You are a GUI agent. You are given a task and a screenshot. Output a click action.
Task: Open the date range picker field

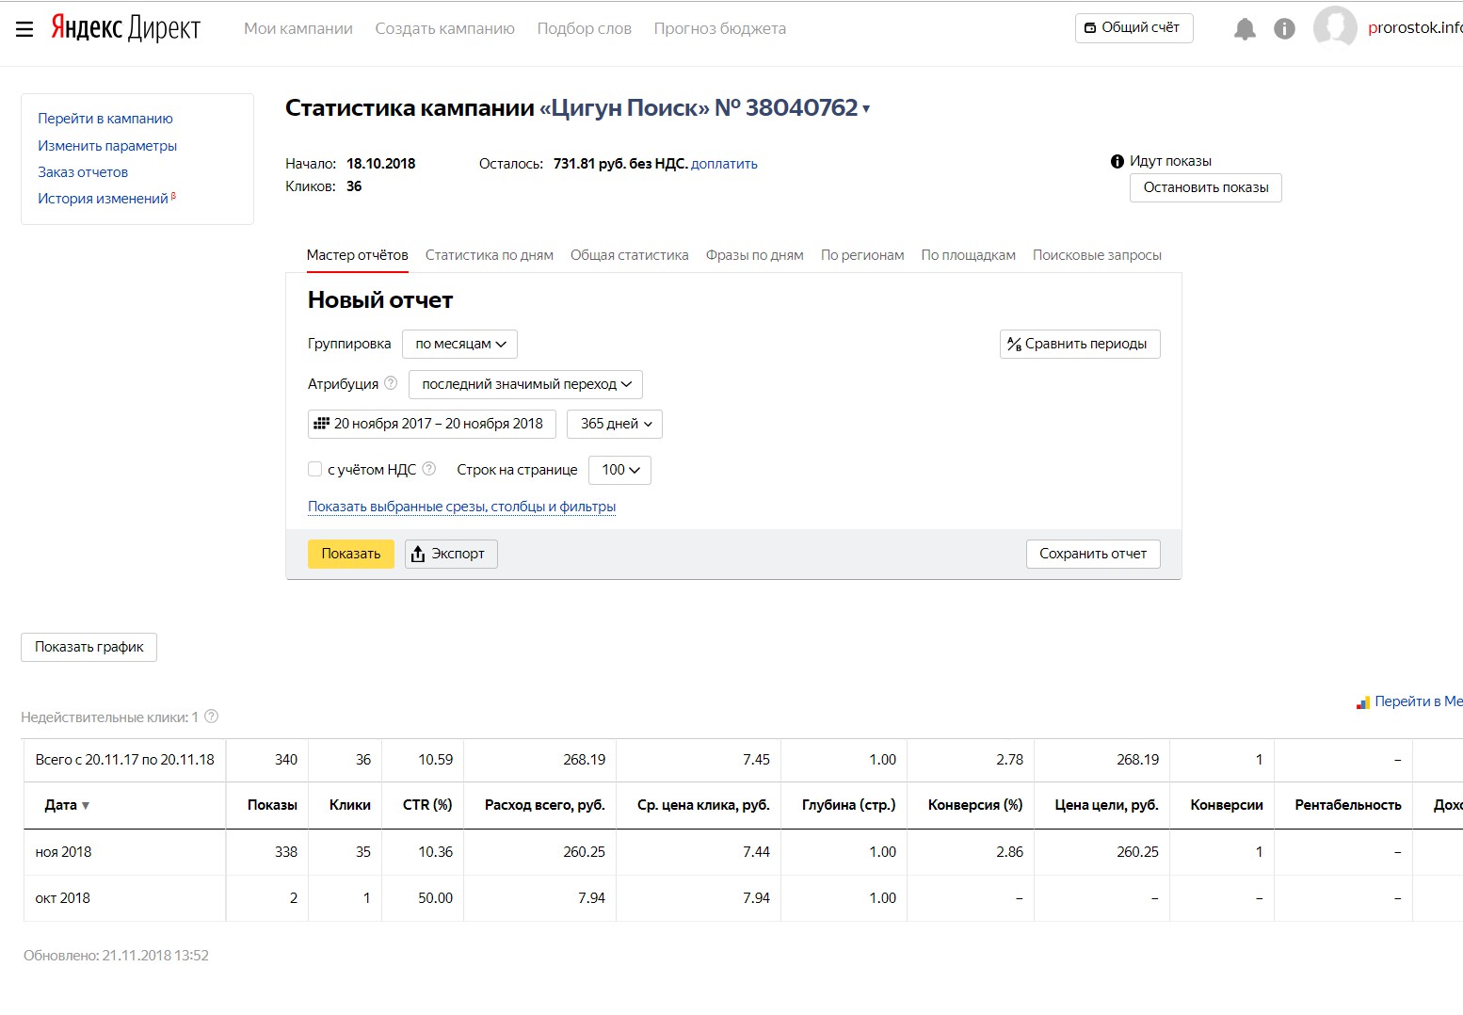point(432,424)
